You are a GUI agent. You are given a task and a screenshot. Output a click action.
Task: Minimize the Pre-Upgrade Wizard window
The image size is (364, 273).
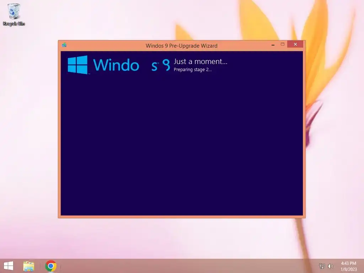(x=273, y=44)
